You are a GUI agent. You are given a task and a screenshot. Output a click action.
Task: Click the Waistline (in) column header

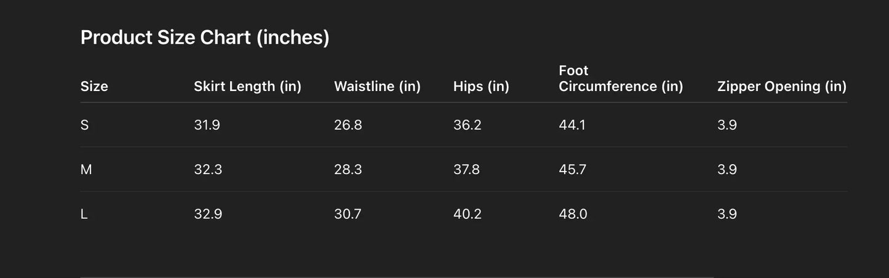tap(377, 87)
